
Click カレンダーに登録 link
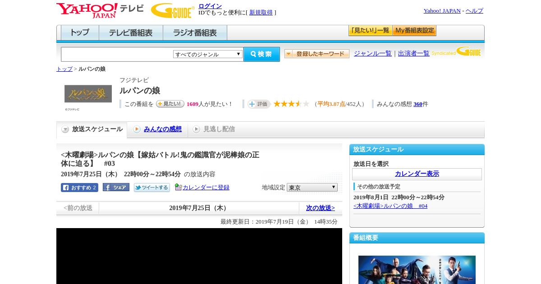[x=206, y=188]
